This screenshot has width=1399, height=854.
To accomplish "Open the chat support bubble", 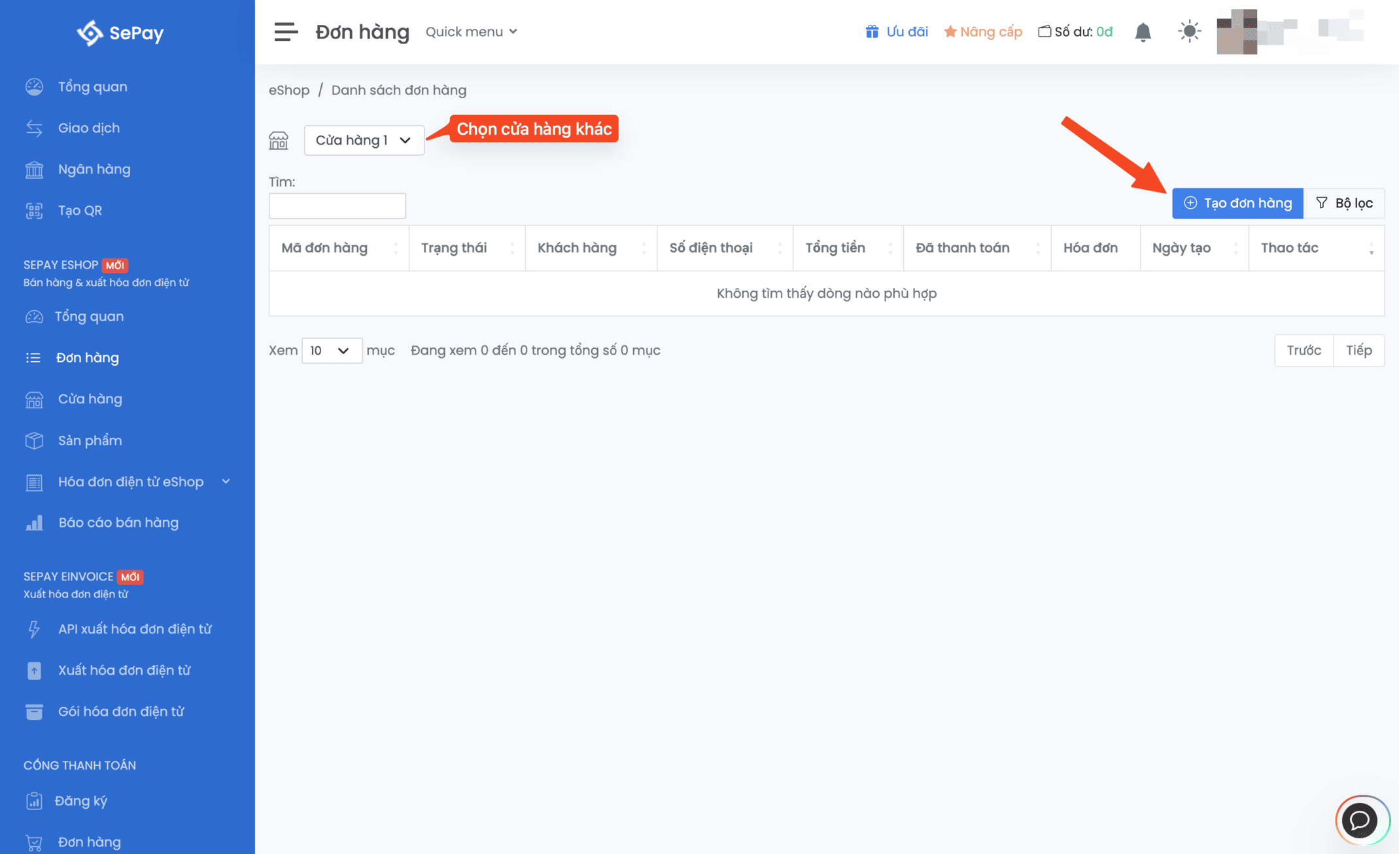I will point(1360,820).
